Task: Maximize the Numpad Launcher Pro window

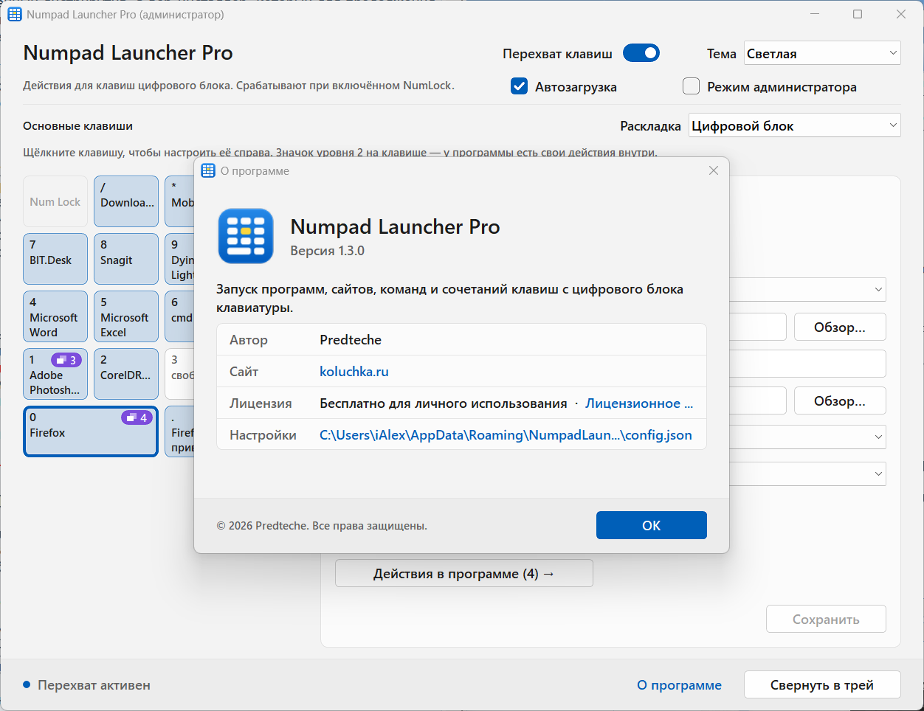Action: (858, 14)
